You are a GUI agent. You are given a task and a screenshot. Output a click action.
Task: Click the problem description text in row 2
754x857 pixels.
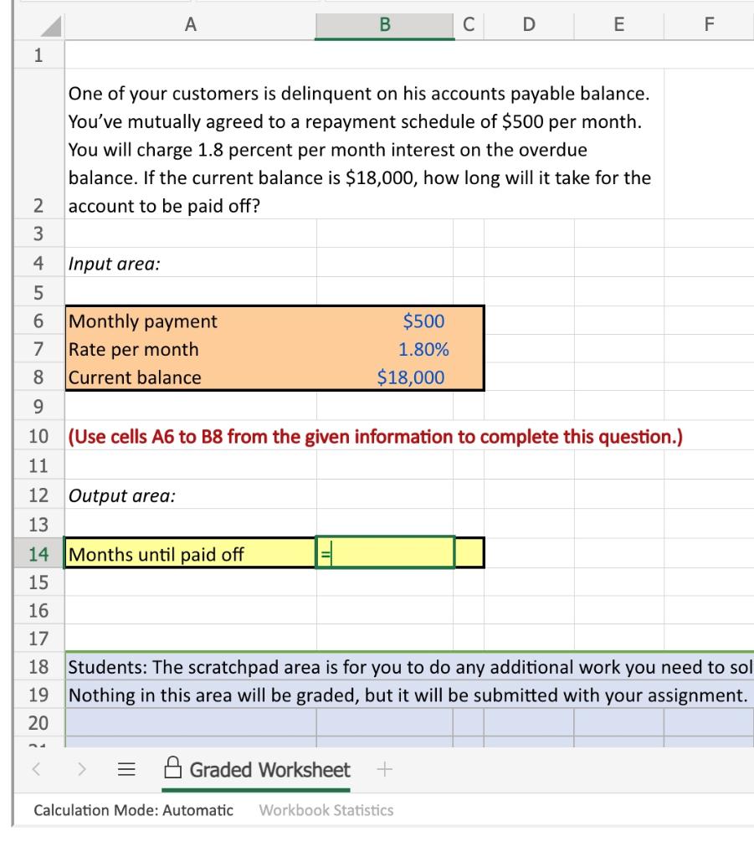(360, 149)
